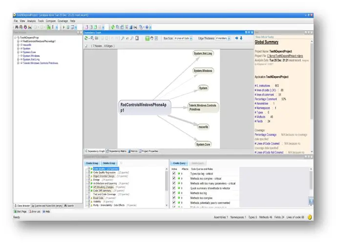Viewport: 339px width, 246px height.
Task: Click the query groups list vertical scrollbar
Action: 167,187
